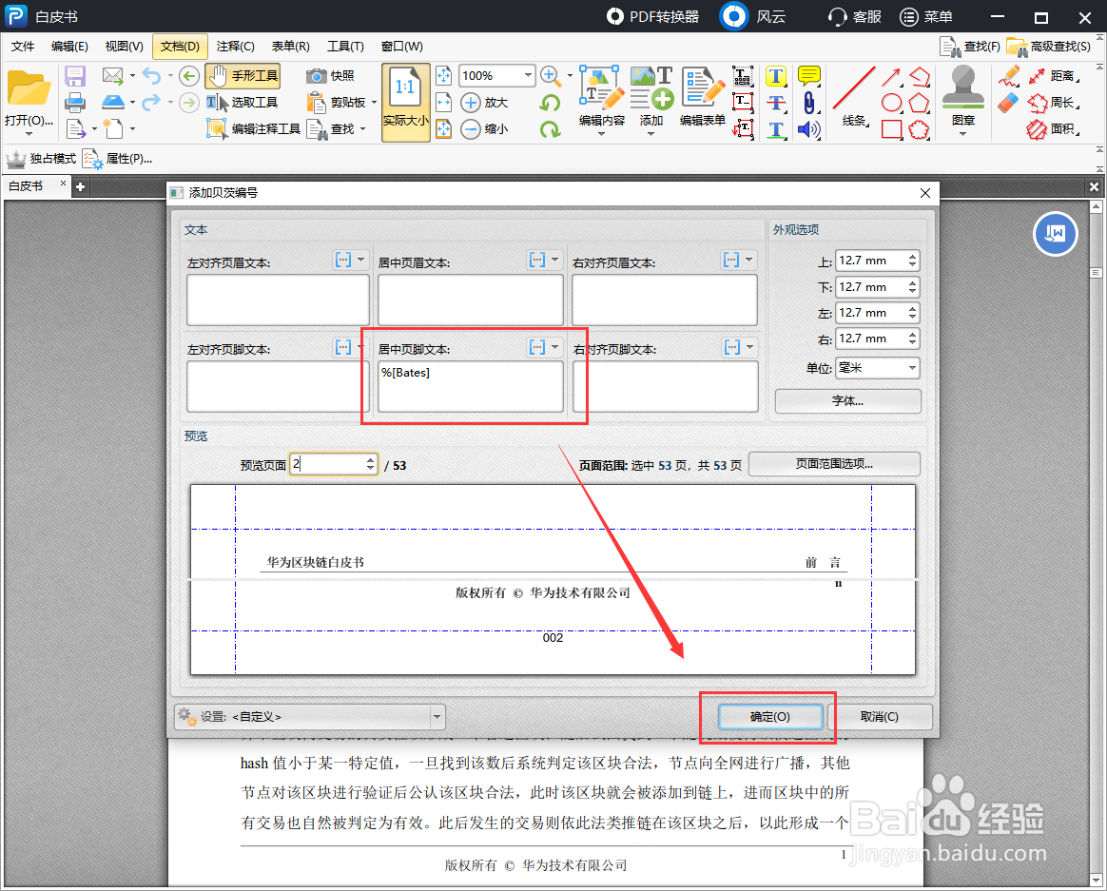Select 周长 perimeter measure tool
This screenshot has width=1107, height=891.
(x=1052, y=103)
